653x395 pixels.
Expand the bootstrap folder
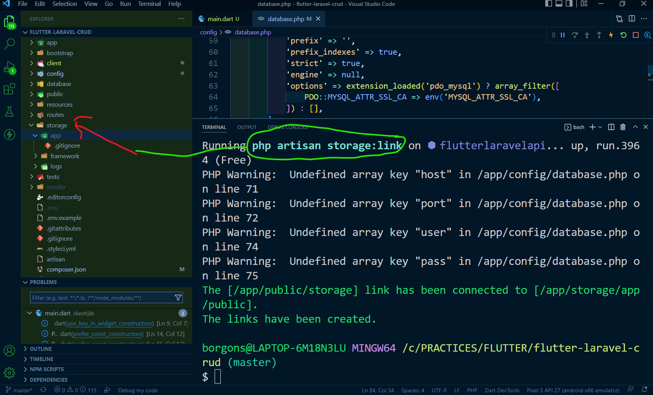click(106, 53)
